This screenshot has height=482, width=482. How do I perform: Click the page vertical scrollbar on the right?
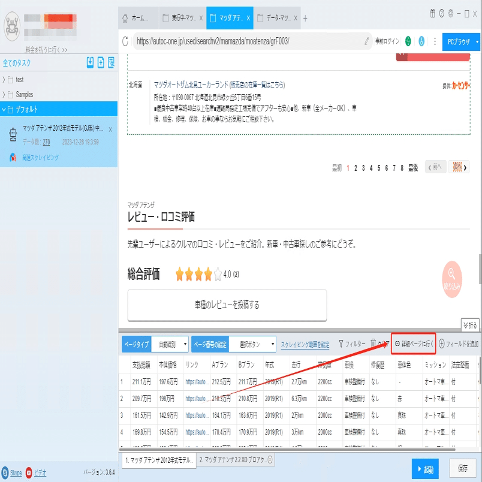[x=480, y=269]
